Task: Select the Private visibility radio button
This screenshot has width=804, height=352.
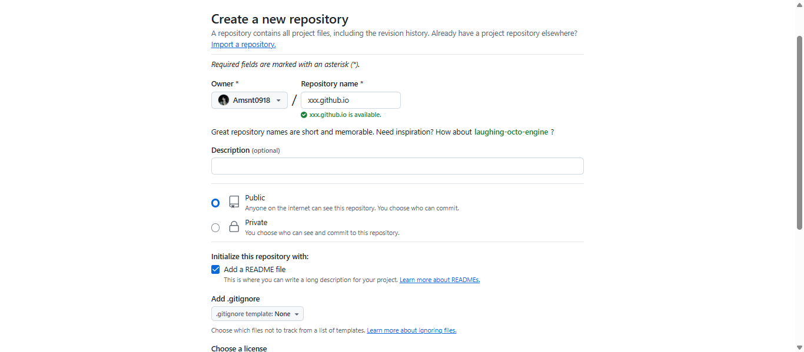Action: [215, 227]
